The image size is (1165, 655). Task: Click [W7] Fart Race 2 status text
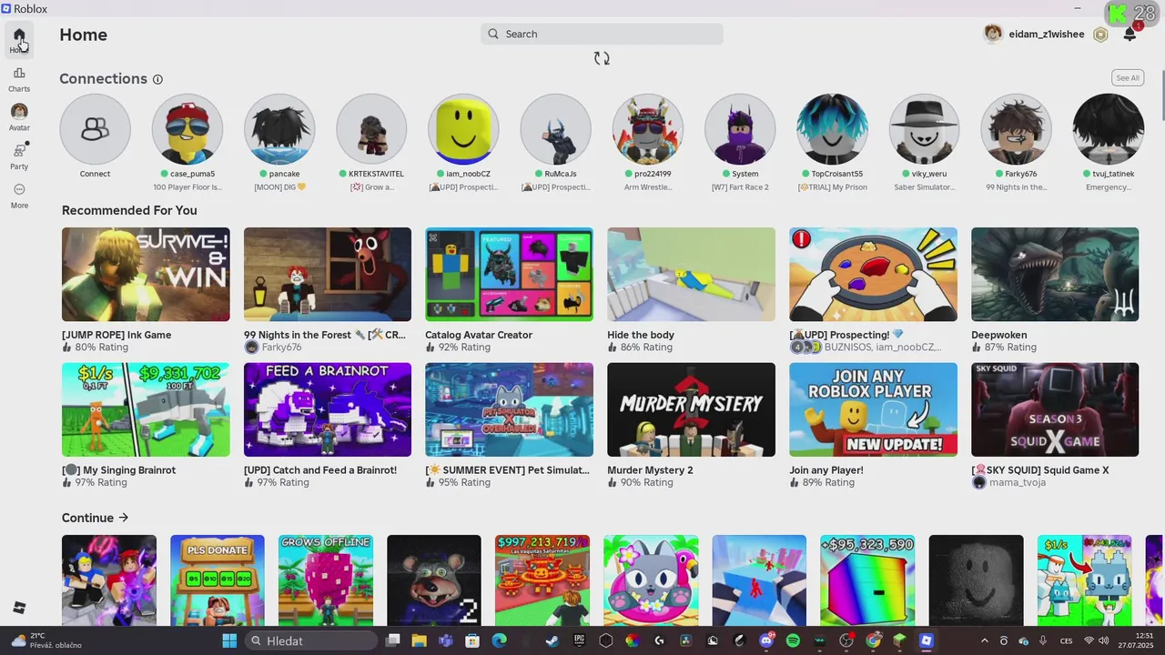pos(740,187)
